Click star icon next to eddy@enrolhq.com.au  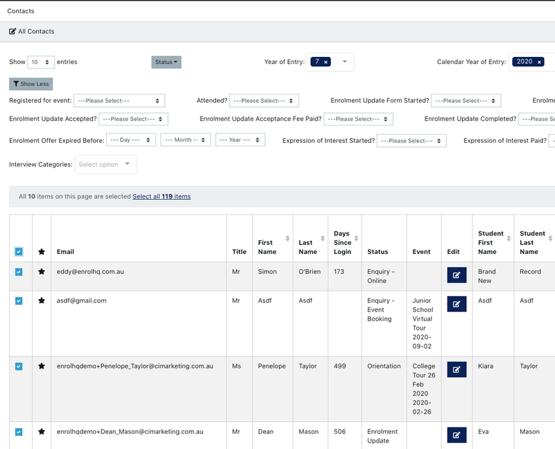tap(42, 271)
